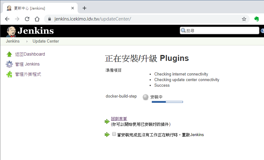Follow the 回到首頁 link

point(119,119)
